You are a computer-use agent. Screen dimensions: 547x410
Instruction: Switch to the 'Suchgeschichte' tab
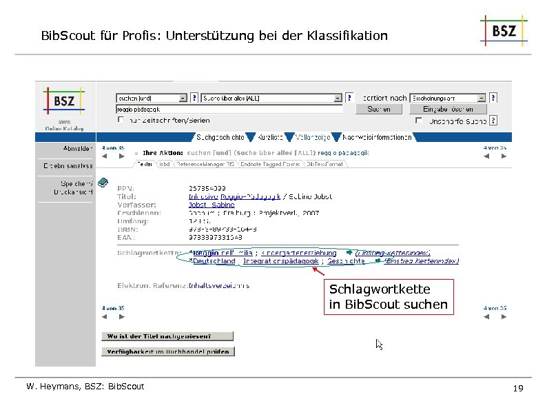pyautogui.click(x=220, y=138)
